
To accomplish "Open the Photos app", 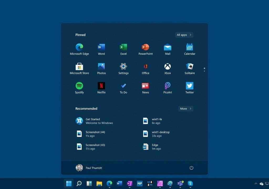I will click(x=101, y=69).
